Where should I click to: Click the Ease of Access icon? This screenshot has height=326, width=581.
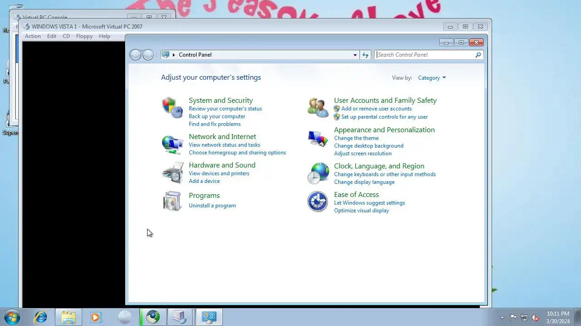[318, 201]
